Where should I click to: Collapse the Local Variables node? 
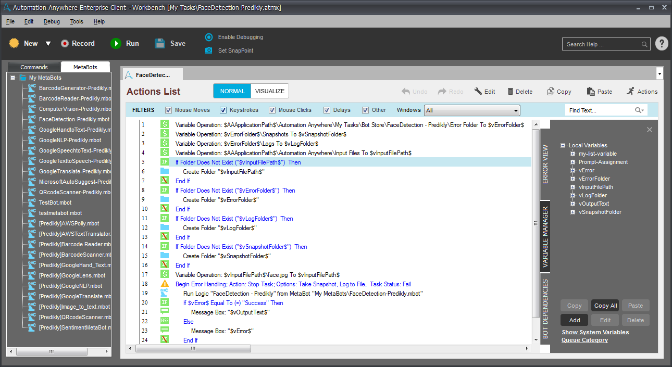[563, 146]
